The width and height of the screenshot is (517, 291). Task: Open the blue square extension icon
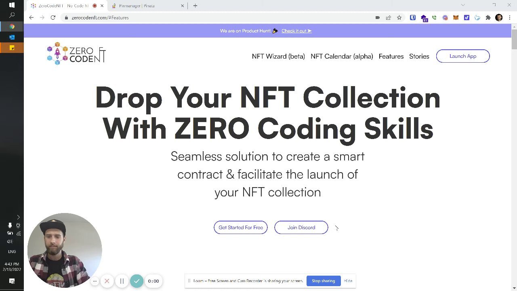pyautogui.click(x=467, y=17)
